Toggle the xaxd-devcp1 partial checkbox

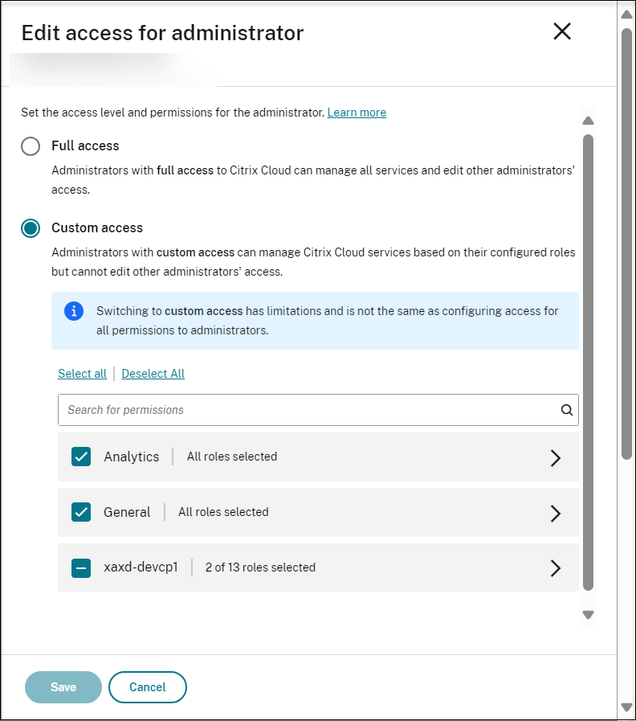(81, 567)
